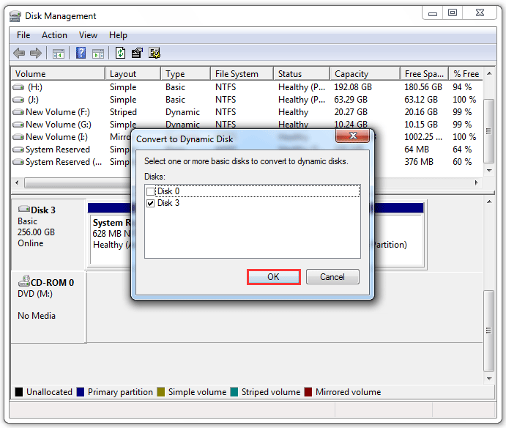The width and height of the screenshot is (506, 428).
Task: Click the Primary partition blue legend swatch
Action: click(81, 392)
